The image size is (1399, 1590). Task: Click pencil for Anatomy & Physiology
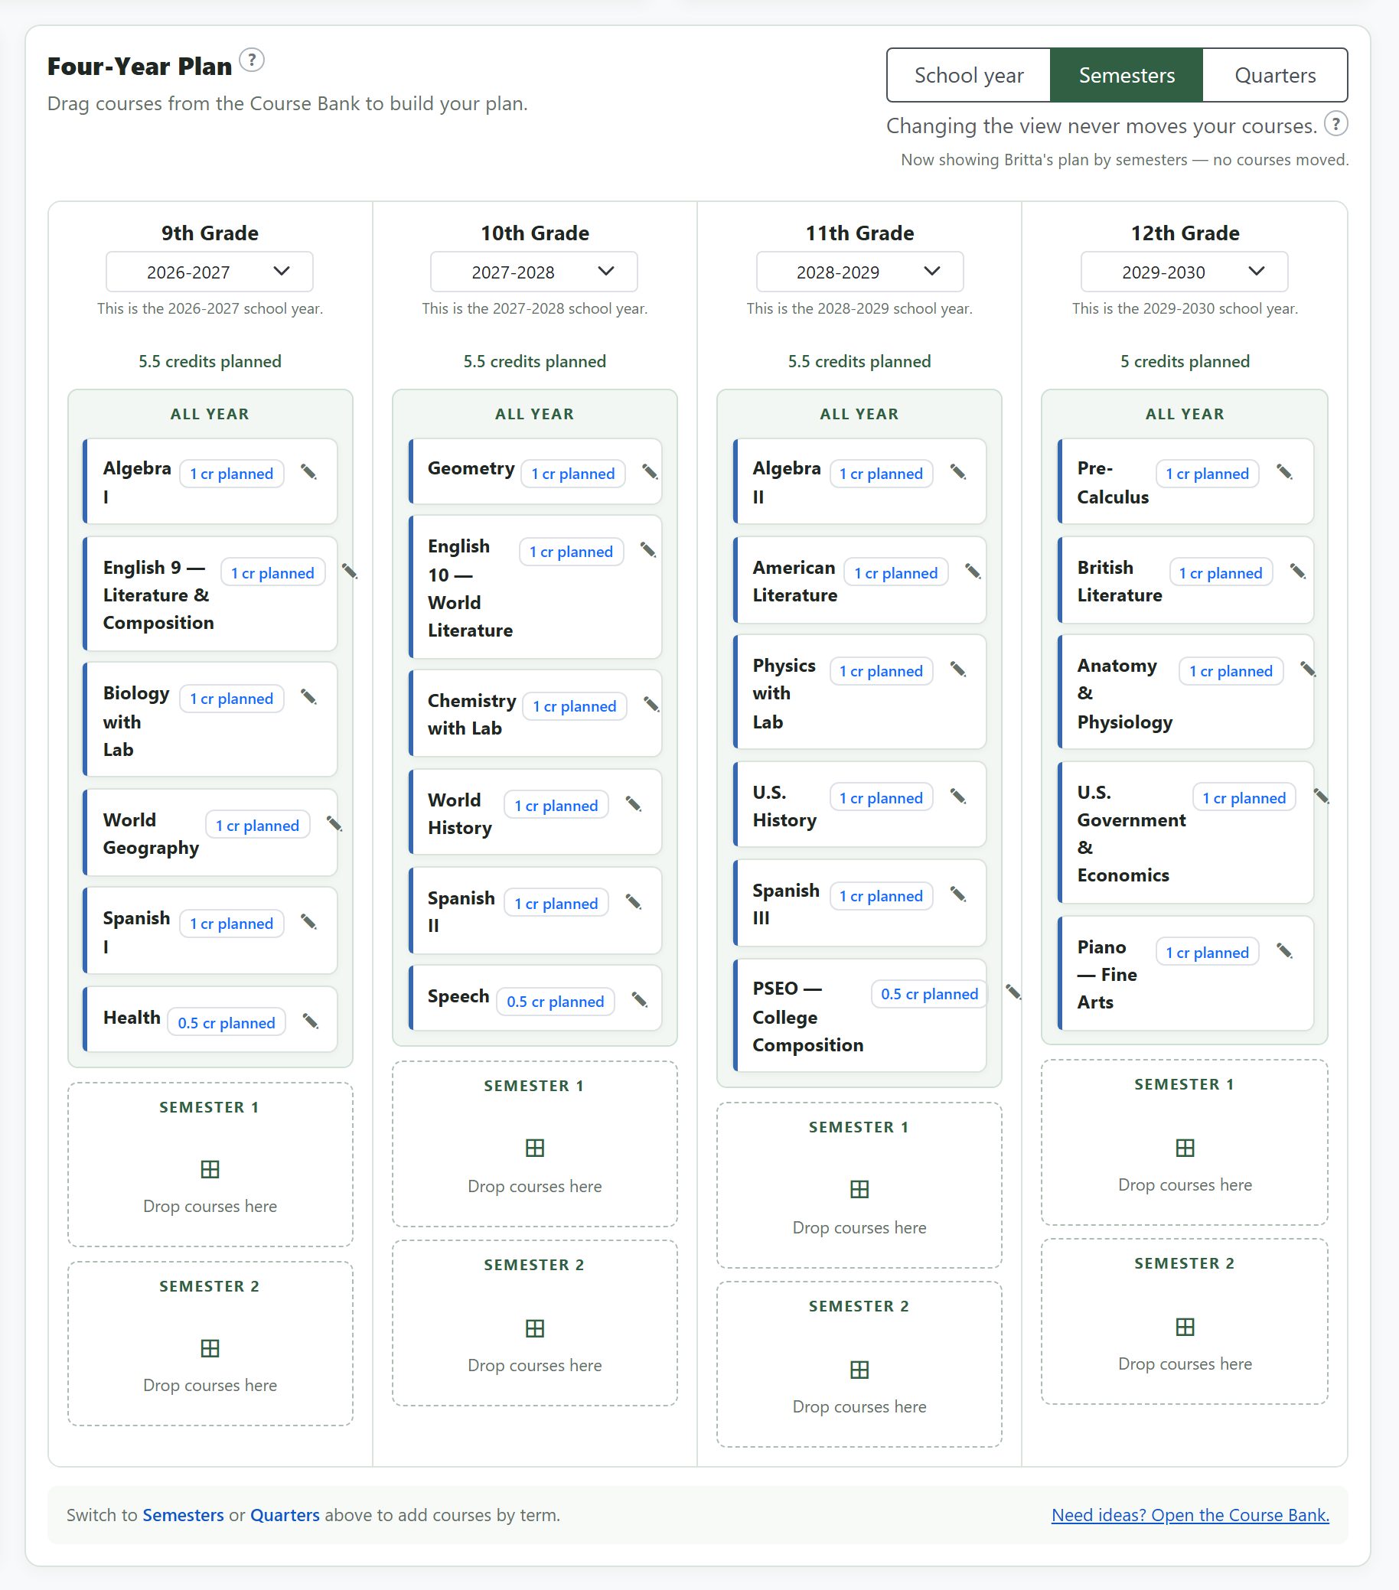click(1309, 670)
